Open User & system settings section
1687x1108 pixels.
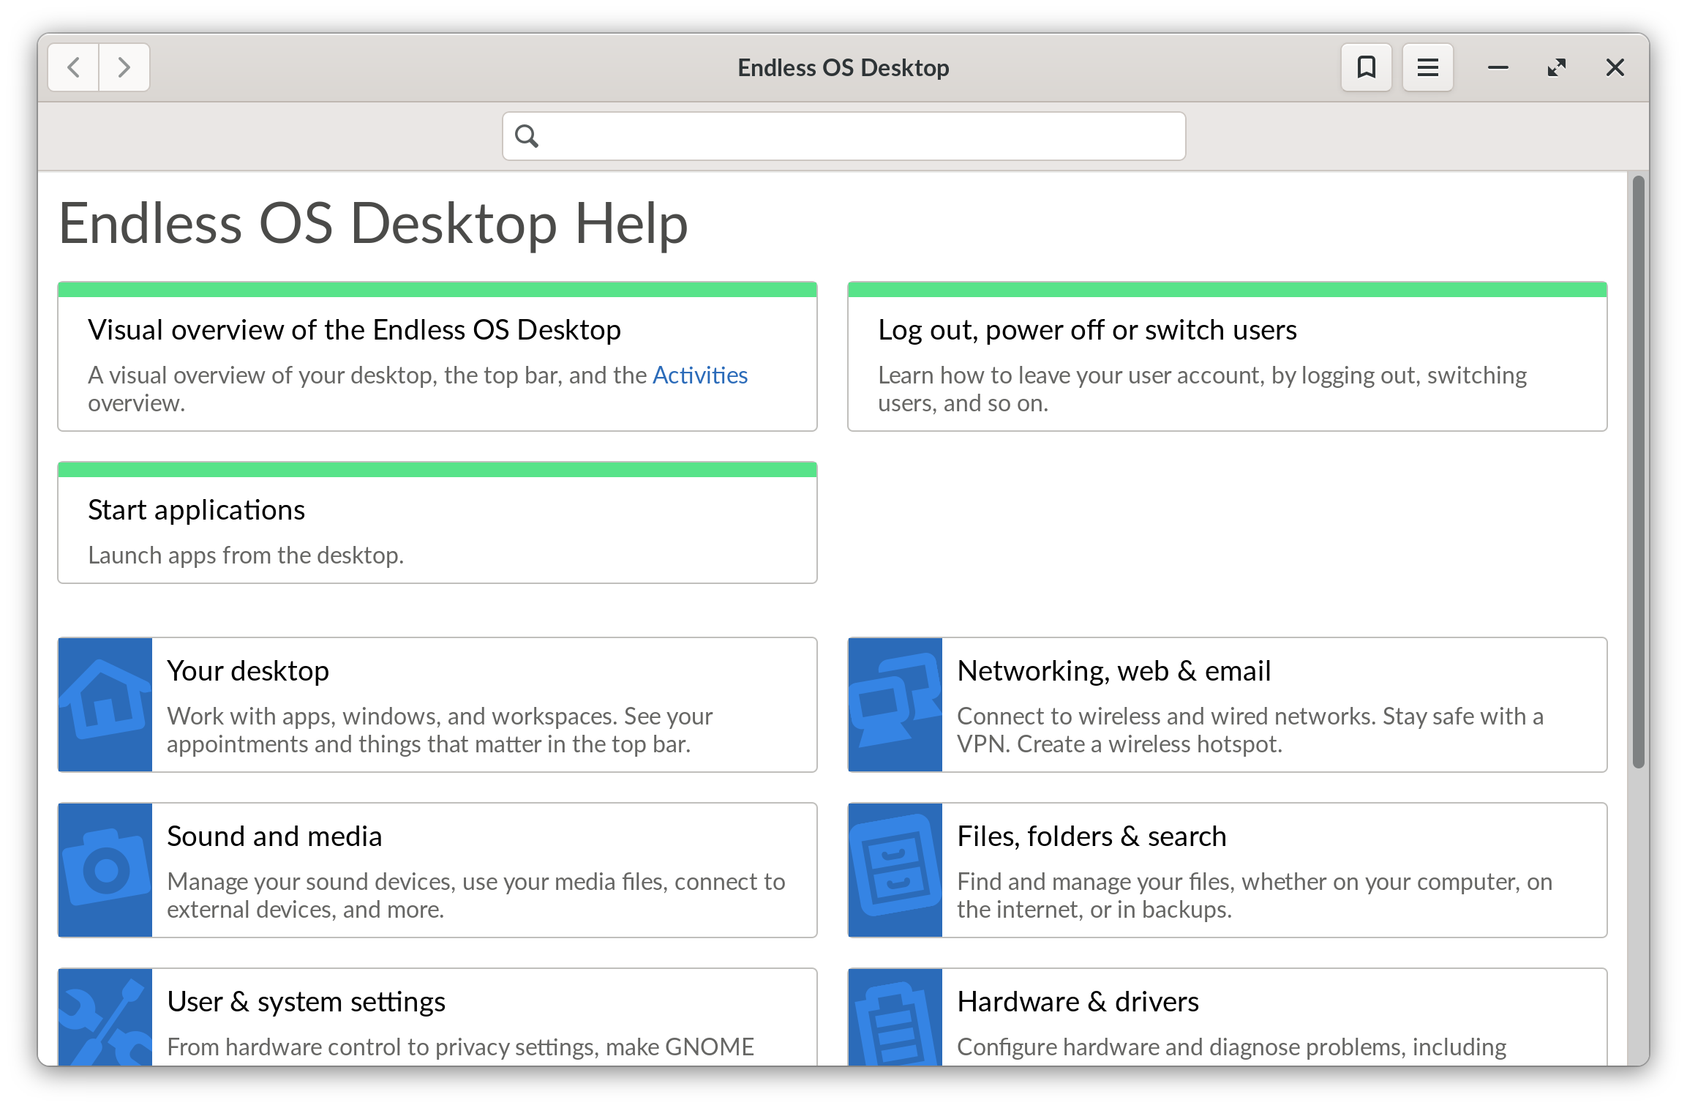click(x=437, y=1017)
